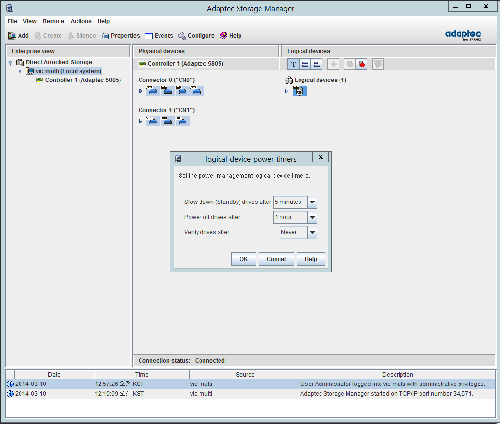Open Power off drives after dropdown
This screenshot has height=424, width=500.
tap(312, 217)
